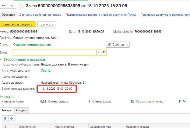The height and width of the screenshot is (128, 190).
Task: Add order to favorites with star icon
Action: (21, 6)
